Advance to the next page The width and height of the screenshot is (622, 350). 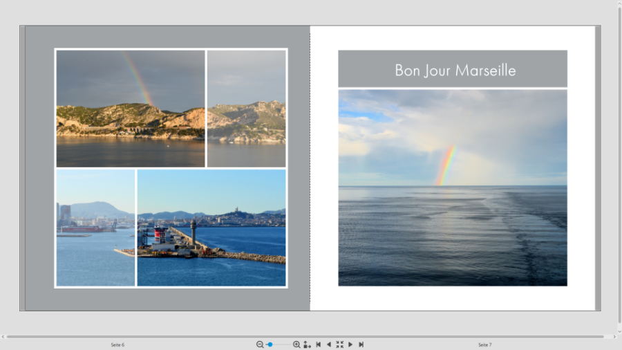[350, 344]
